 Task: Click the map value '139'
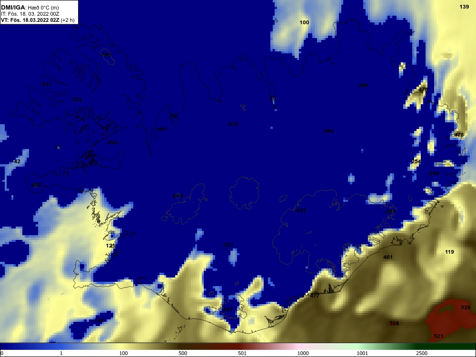464,7
